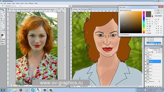The image size is (164, 92).
Task: Open status bar arrow of photo reference window
Action: pyautogui.click(x=29, y=86)
